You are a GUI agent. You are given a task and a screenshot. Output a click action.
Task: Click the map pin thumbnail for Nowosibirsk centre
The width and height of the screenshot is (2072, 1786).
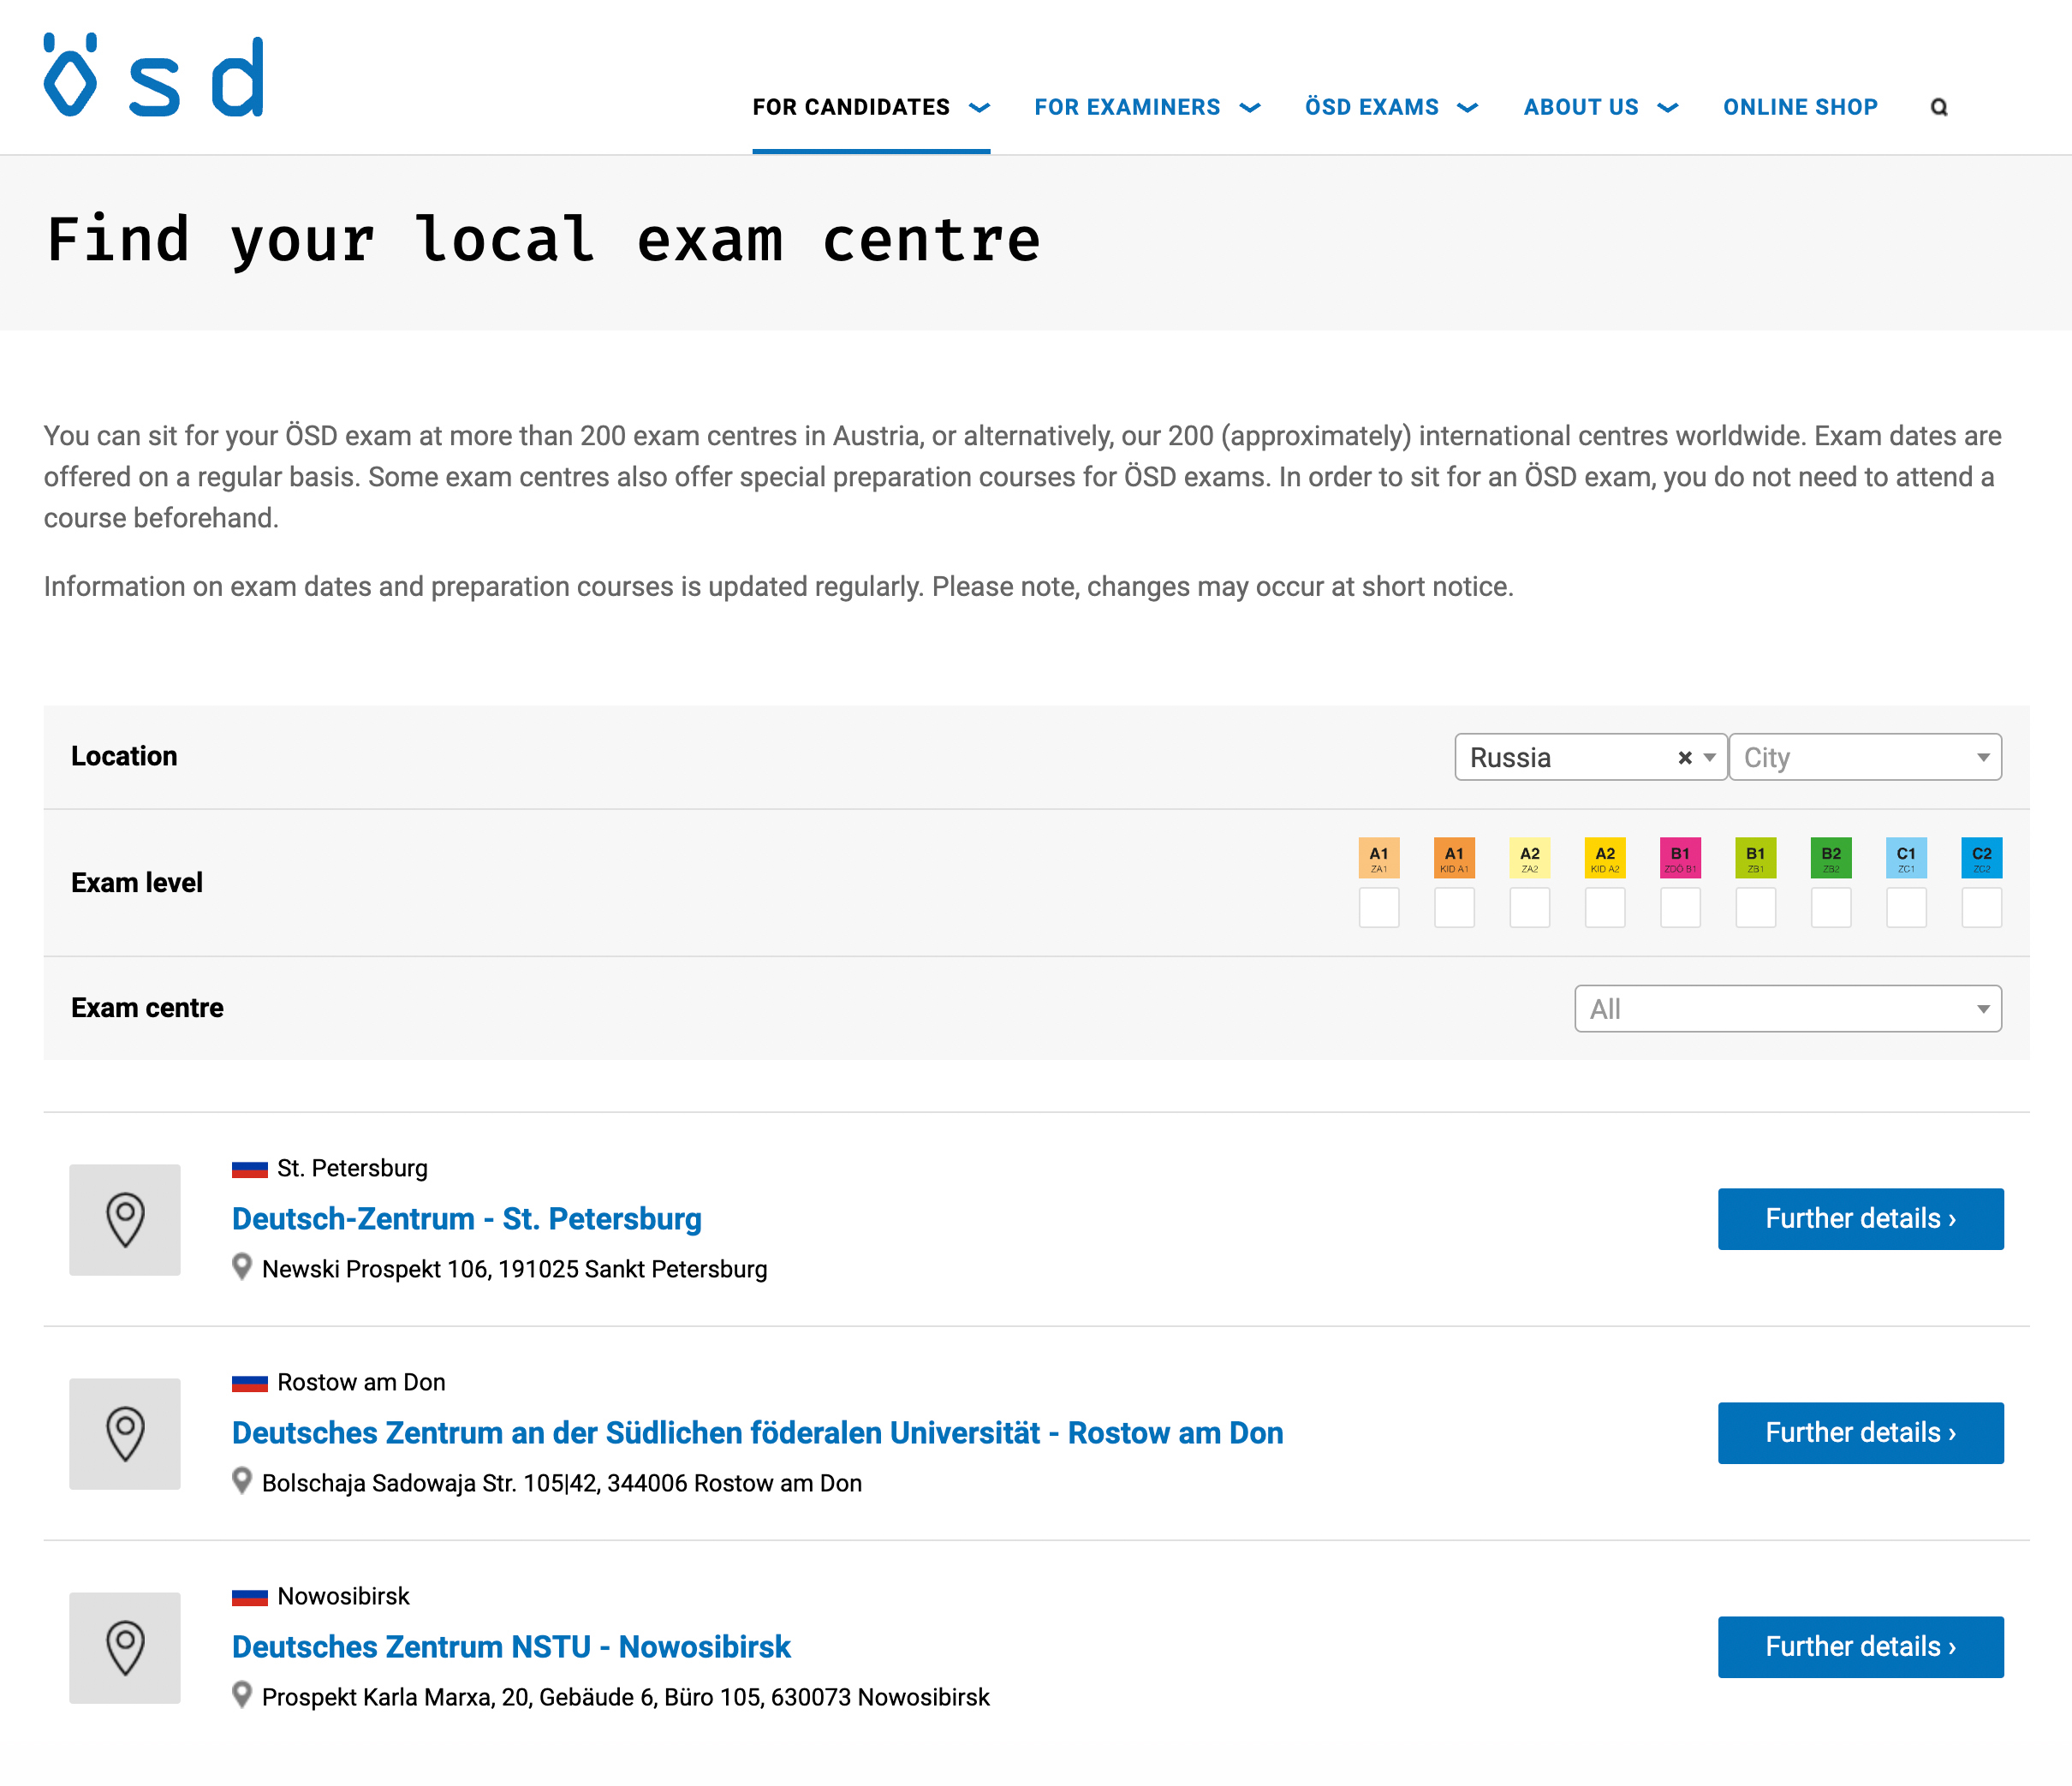tap(125, 1647)
